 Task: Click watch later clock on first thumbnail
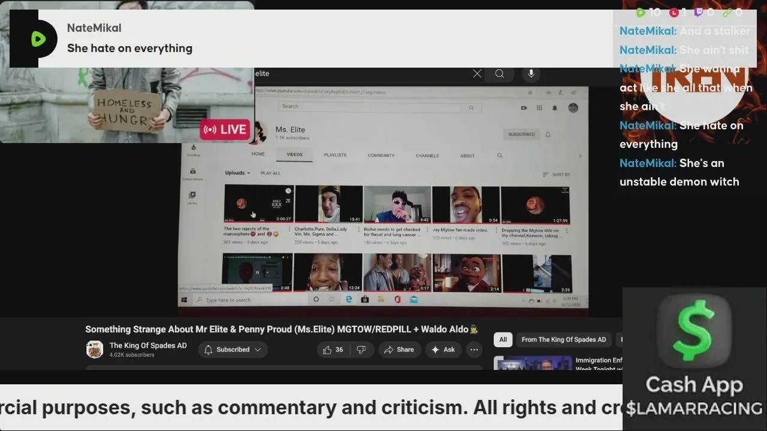point(288,192)
